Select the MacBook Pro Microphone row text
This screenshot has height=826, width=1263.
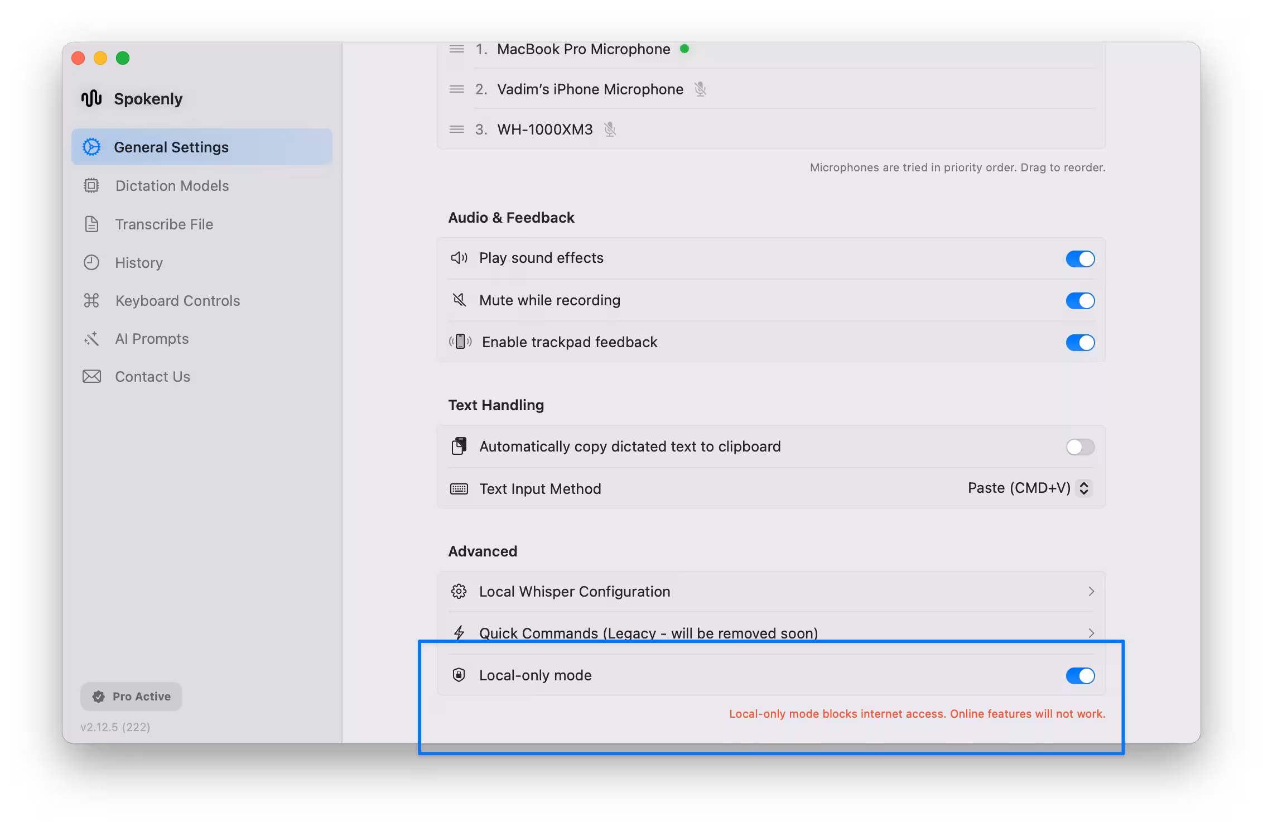click(584, 49)
